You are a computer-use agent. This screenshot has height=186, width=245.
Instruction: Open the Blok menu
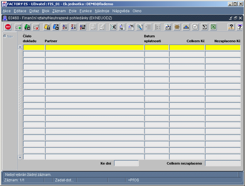pyautogui.click(x=46, y=11)
